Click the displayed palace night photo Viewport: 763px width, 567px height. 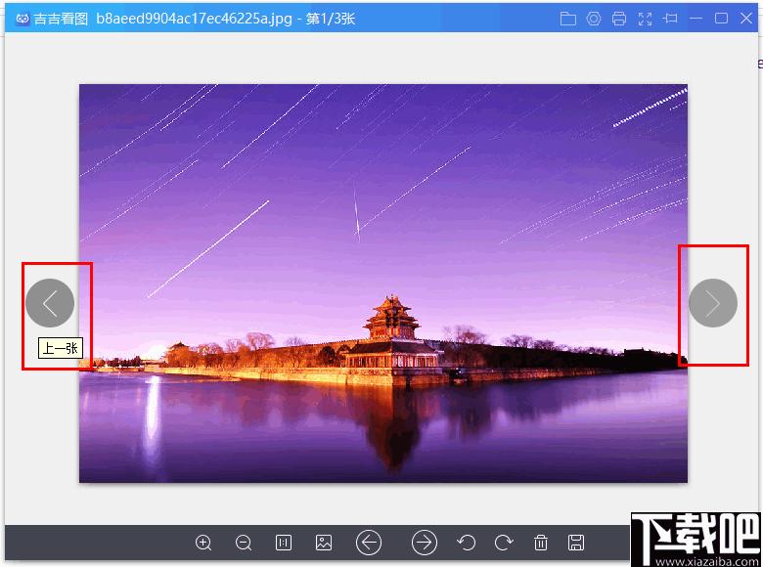coord(383,283)
